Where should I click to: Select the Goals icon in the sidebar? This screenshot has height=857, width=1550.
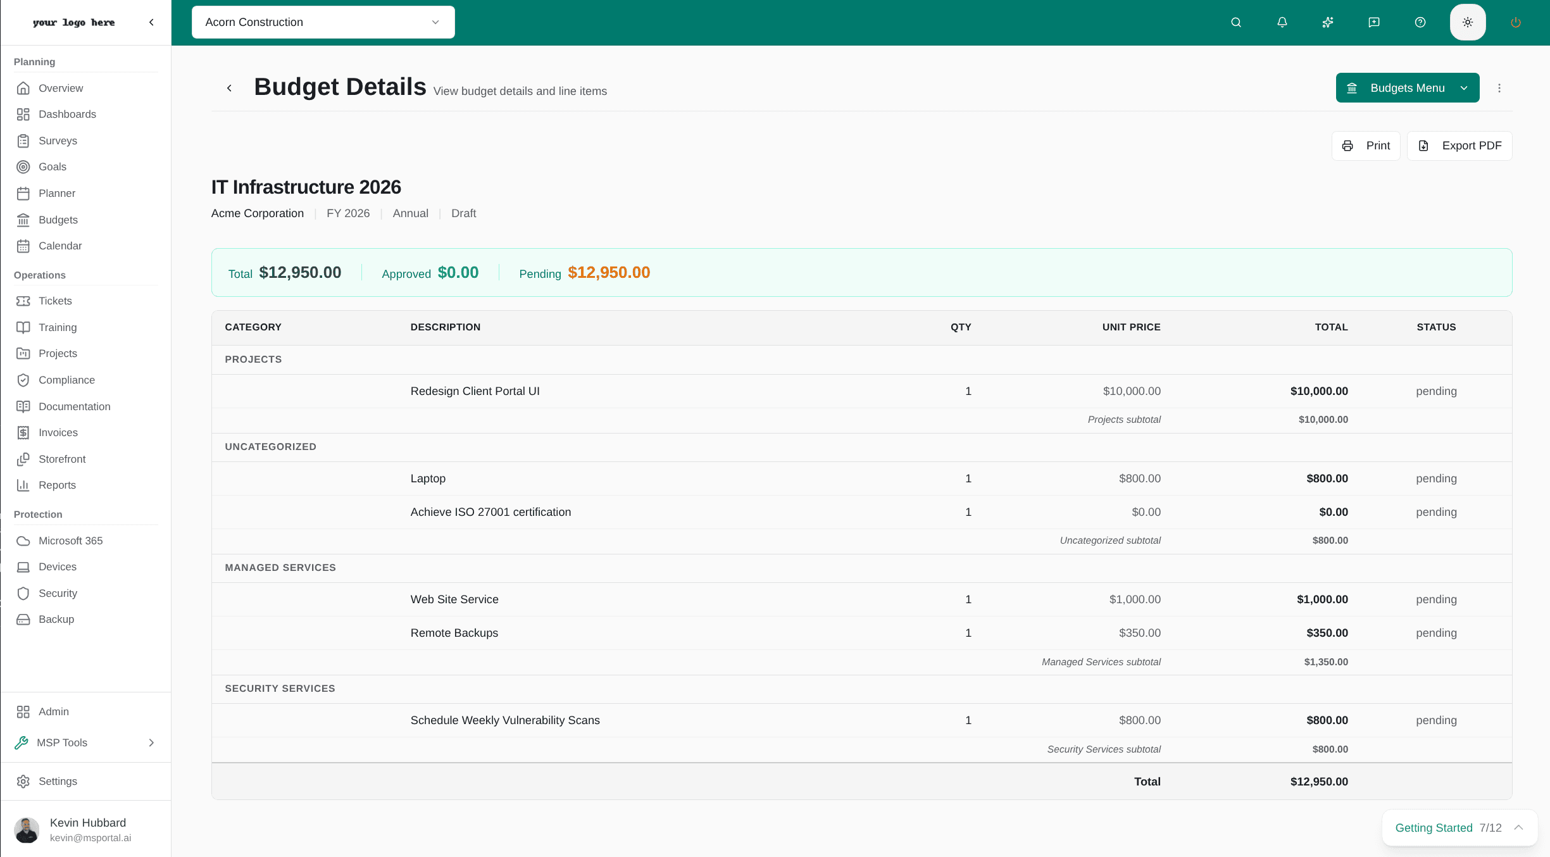pos(23,166)
